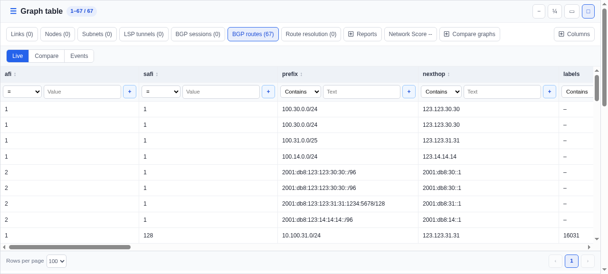Switch to Compare mode
Viewport: 608px width, 274px height.
(47, 56)
